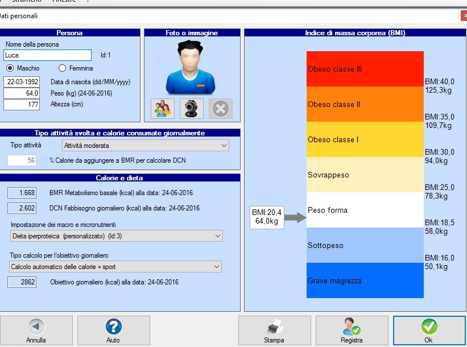
Task: Click the Peso (kg) input field
Action: pos(22,93)
